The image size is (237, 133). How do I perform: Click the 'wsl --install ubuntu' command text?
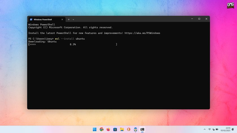(x=70, y=39)
